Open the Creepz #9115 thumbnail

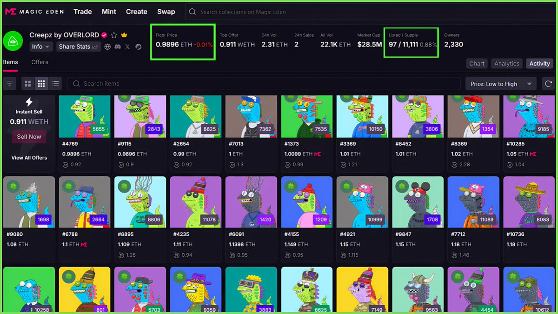point(140,116)
